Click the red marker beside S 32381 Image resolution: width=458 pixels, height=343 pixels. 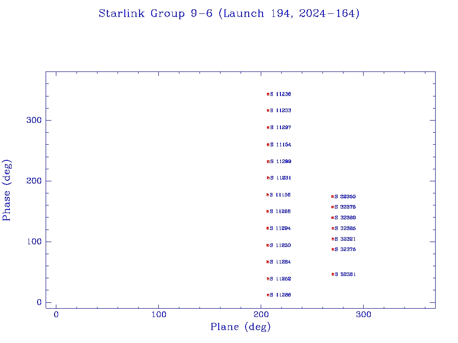click(x=333, y=275)
